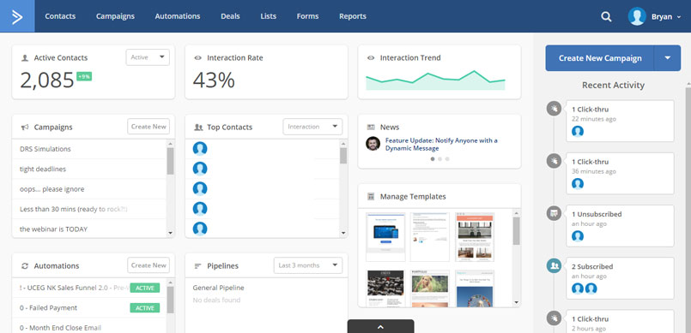Open the search magnifier icon
Image resolution: width=691 pixels, height=333 pixels.
pyautogui.click(x=606, y=17)
